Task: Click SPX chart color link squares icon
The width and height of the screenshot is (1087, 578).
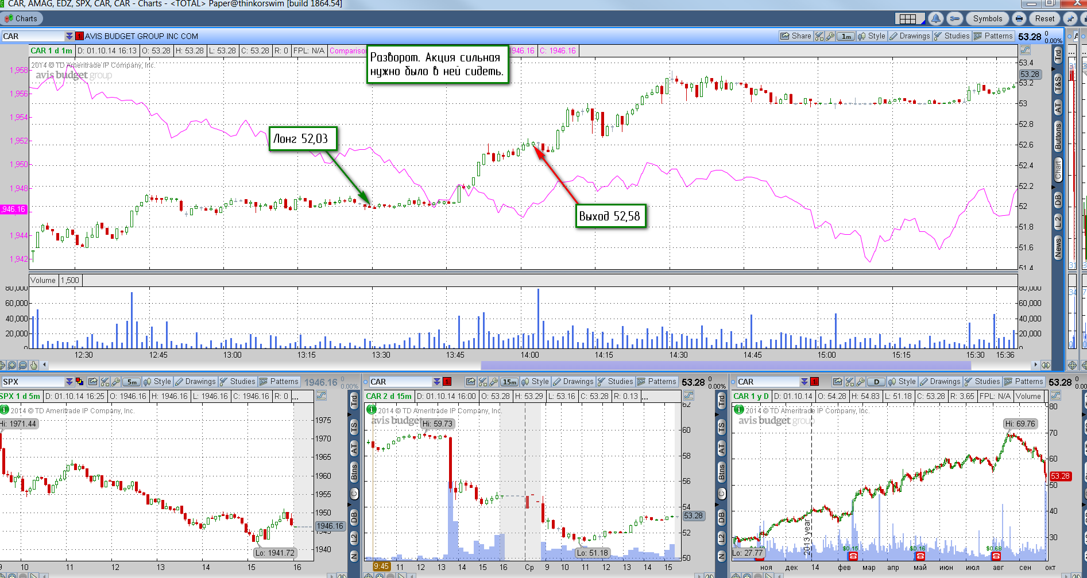Action: point(79,382)
